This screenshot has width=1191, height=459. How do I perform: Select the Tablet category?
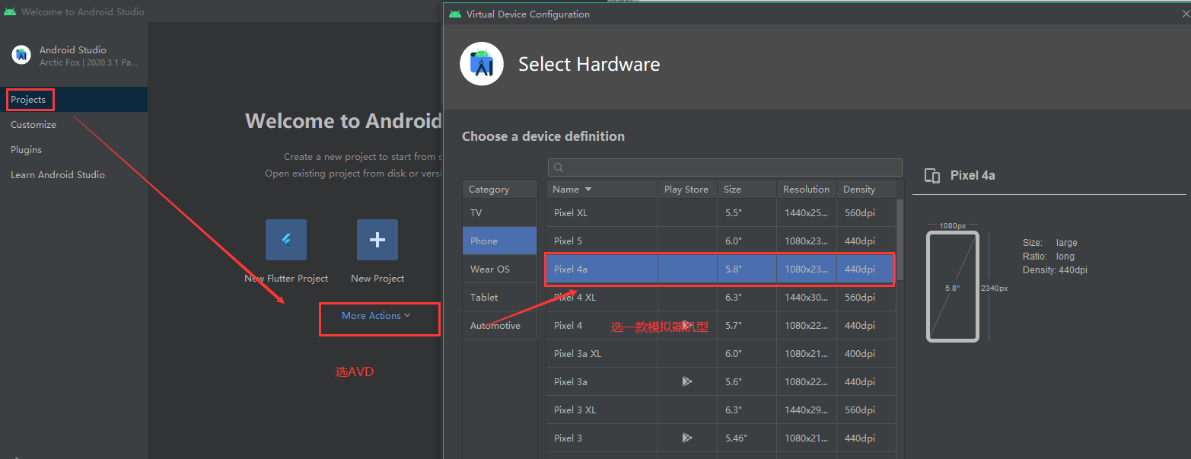499,298
